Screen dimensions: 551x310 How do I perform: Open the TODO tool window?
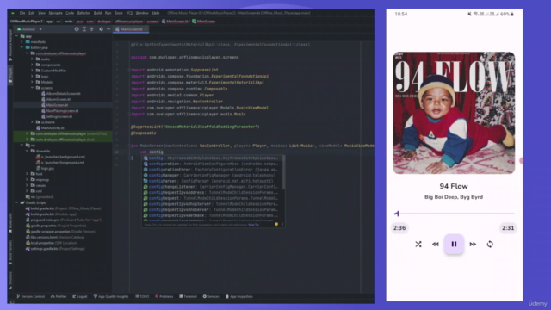tap(142, 296)
